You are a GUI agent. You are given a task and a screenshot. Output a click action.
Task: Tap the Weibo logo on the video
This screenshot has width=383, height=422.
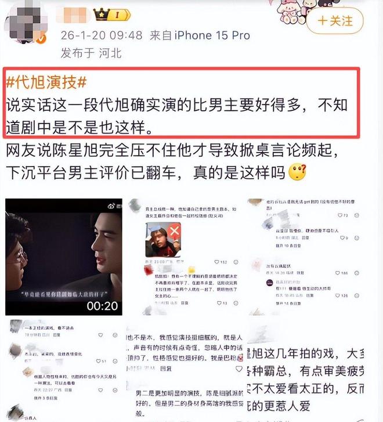112,206
